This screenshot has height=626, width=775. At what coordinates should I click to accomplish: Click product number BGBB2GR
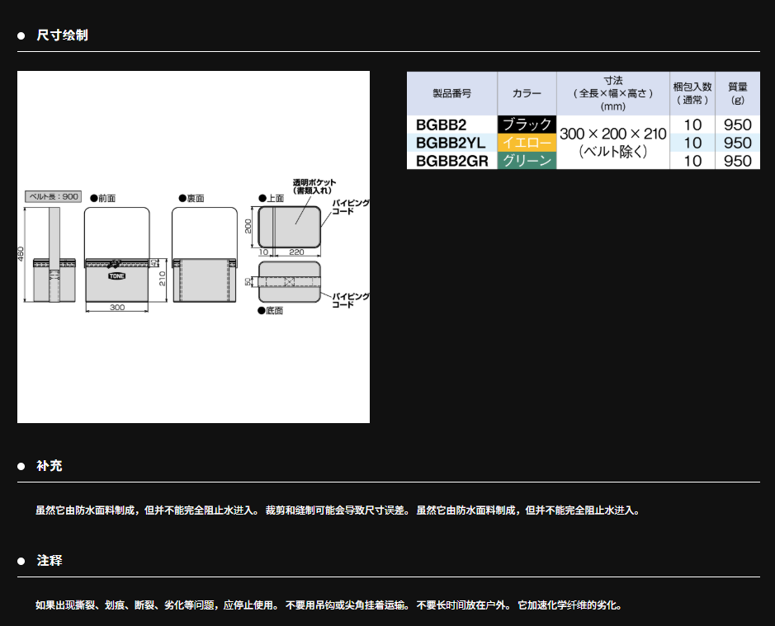[451, 161]
